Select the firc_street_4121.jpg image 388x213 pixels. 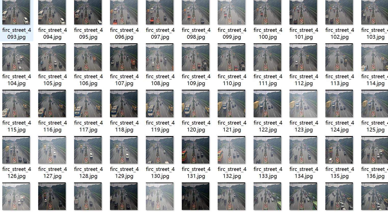231,103
